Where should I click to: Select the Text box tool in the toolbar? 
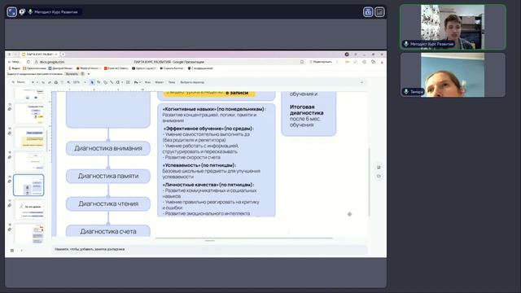(99, 82)
